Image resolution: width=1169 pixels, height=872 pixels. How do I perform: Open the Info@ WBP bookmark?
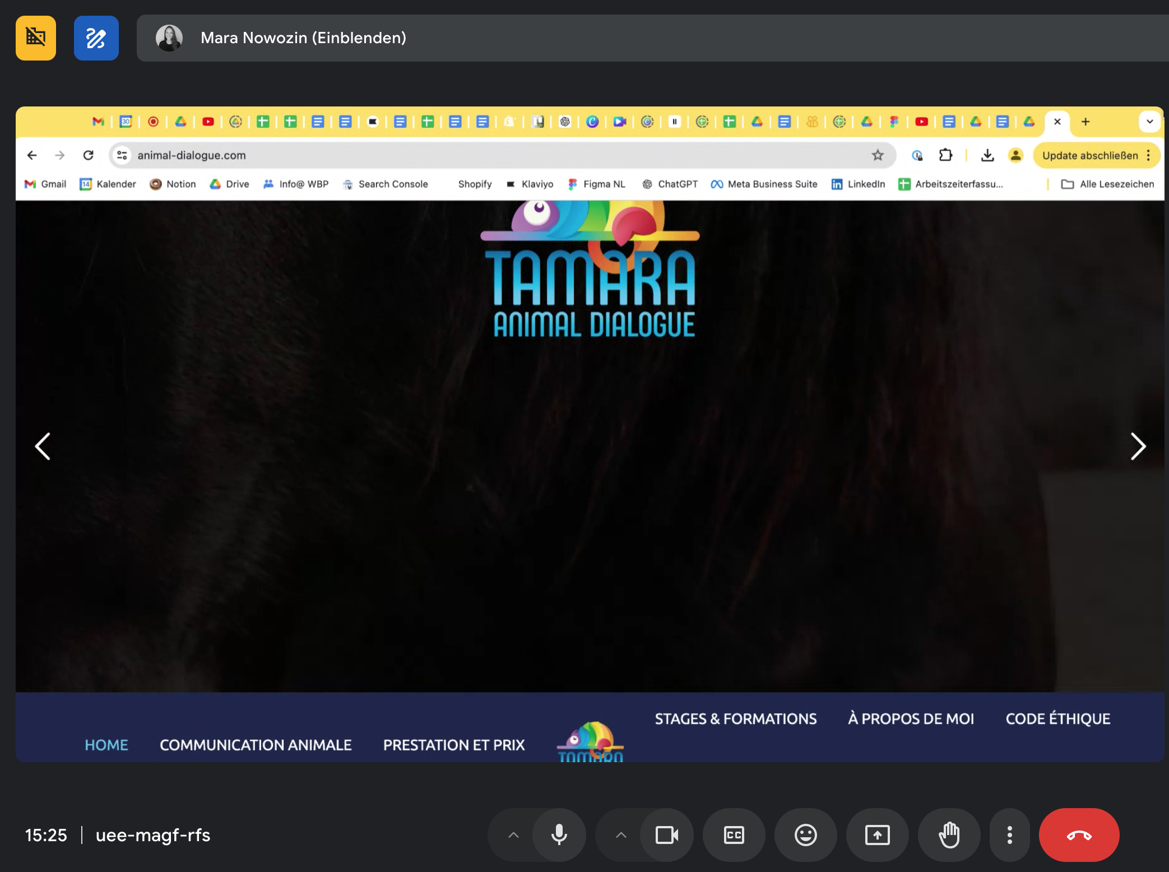tap(296, 184)
